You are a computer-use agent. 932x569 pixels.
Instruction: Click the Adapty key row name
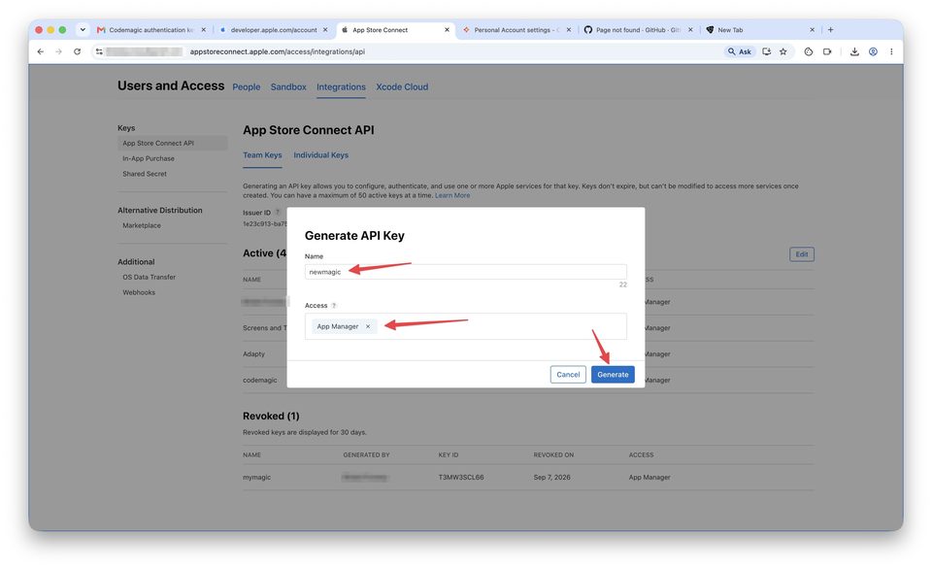click(253, 354)
